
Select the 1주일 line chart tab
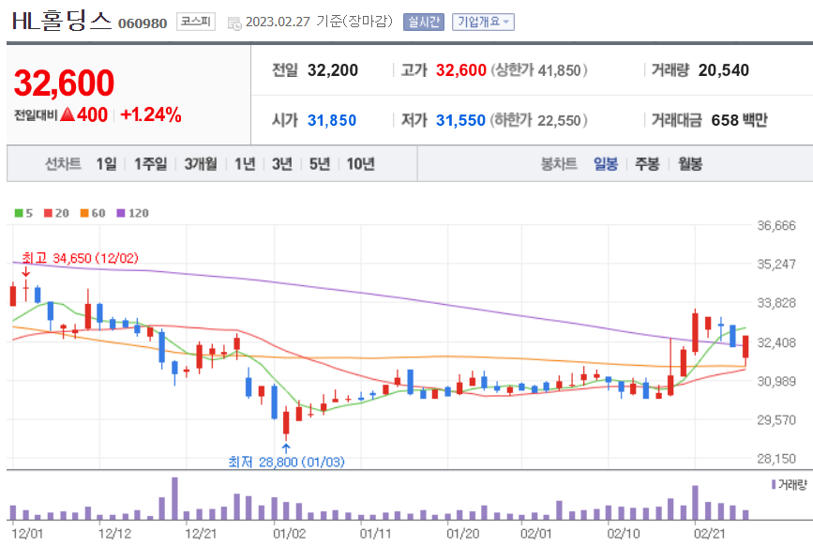click(150, 164)
